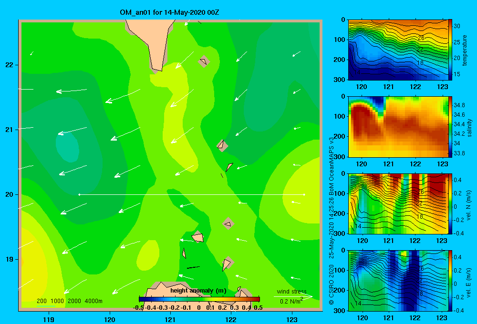Screen dimensions: 477x324
Task: Click the wind stress reference arrow in legend
Action: (x=293, y=296)
